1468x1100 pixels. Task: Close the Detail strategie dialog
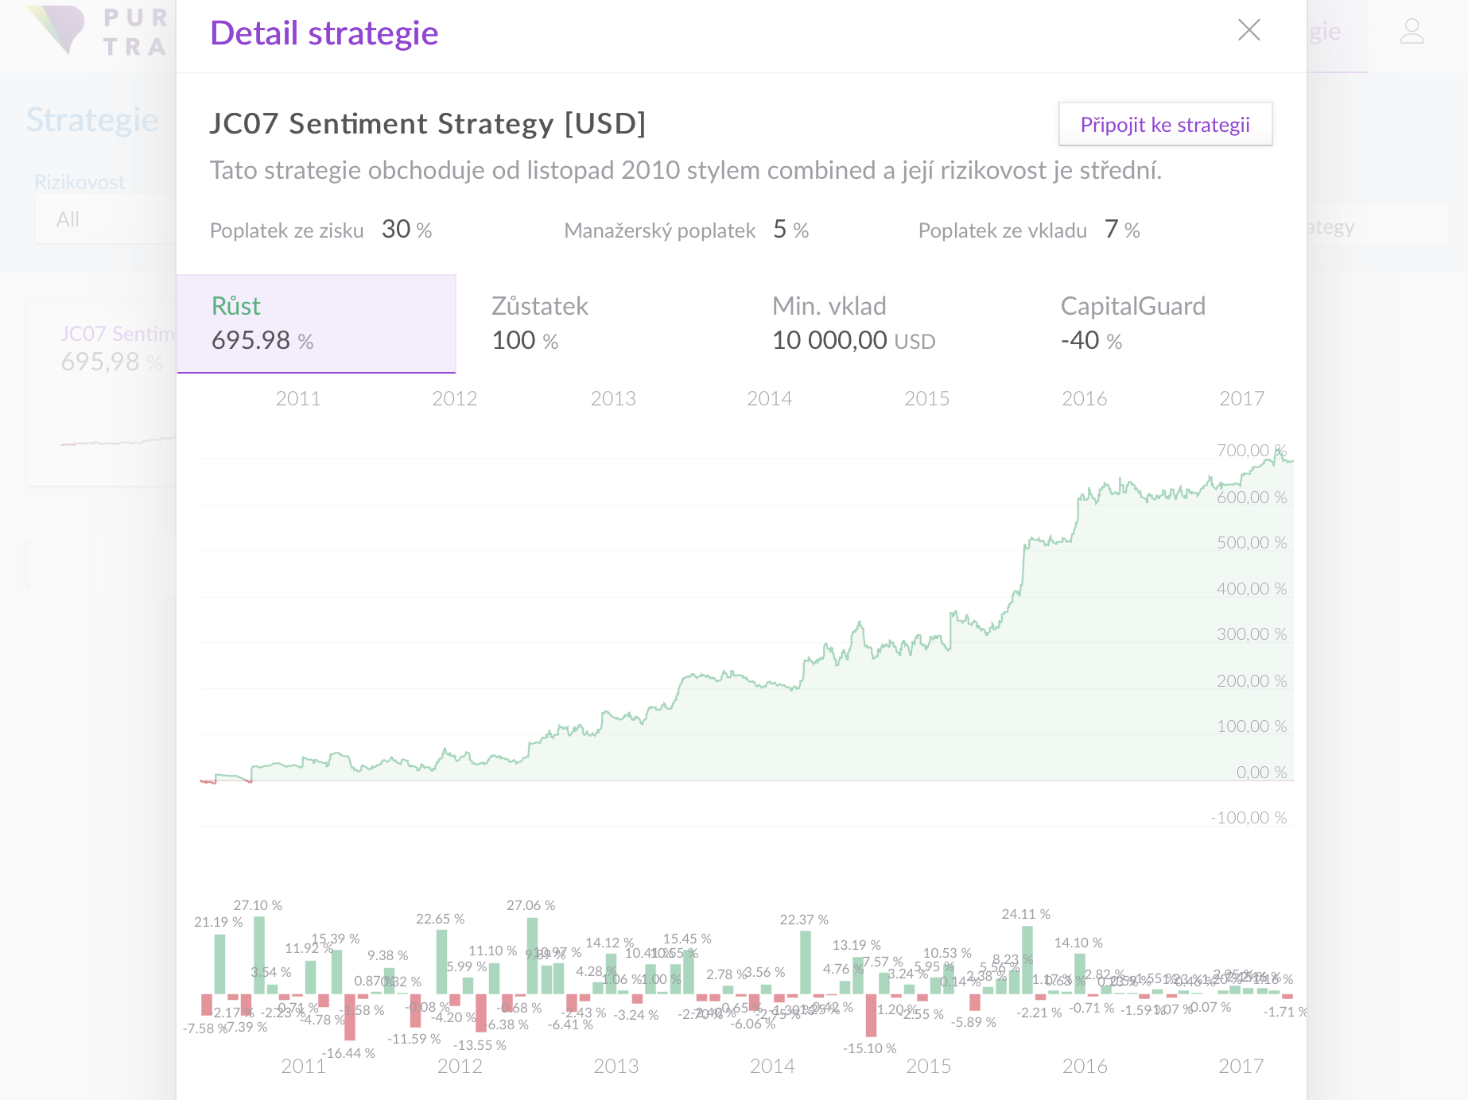pyautogui.click(x=1249, y=30)
